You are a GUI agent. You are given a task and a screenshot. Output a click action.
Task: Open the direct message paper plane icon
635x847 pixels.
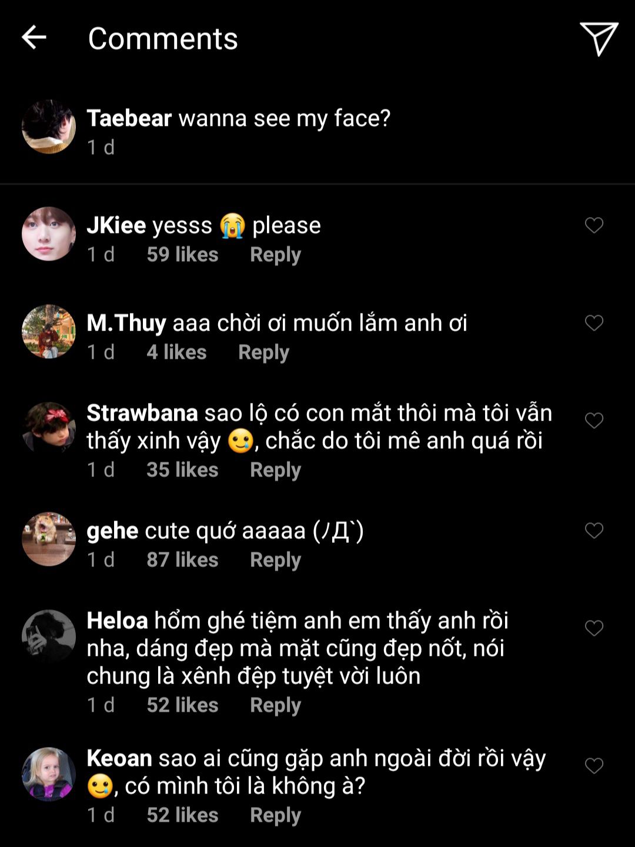coord(599,38)
